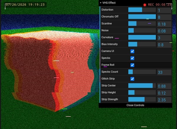
Task: Adjust the Curvature slider
Action: tap(142, 38)
